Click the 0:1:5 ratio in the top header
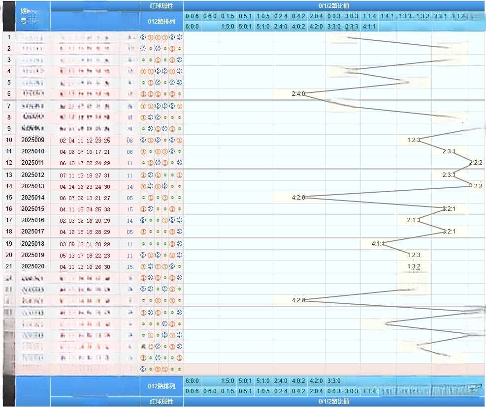The width and height of the screenshot is (486, 407). 227,16
